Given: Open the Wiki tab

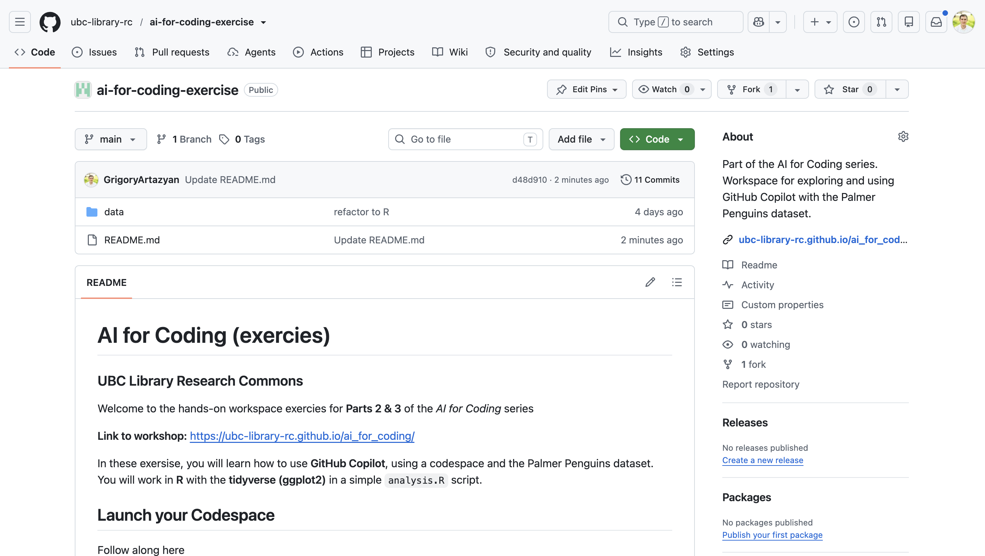Looking at the screenshot, I should pos(450,52).
